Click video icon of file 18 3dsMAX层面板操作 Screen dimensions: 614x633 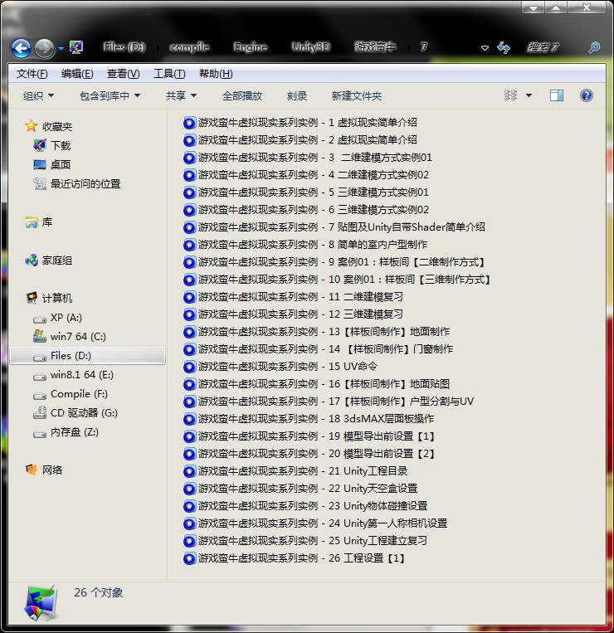[189, 419]
